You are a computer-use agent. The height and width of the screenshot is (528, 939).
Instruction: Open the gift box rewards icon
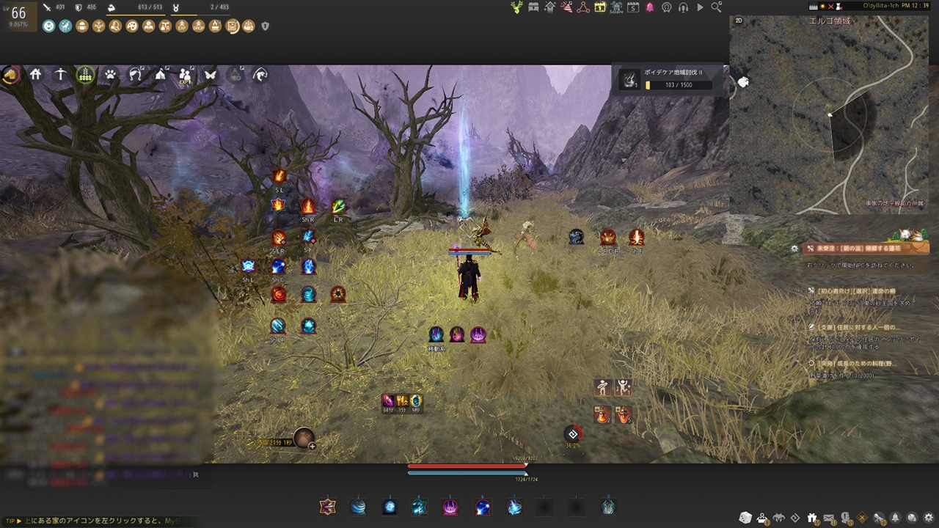[x=812, y=518]
